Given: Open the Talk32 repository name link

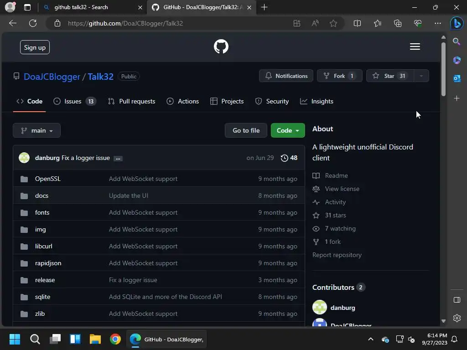Looking at the screenshot, I should point(100,77).
